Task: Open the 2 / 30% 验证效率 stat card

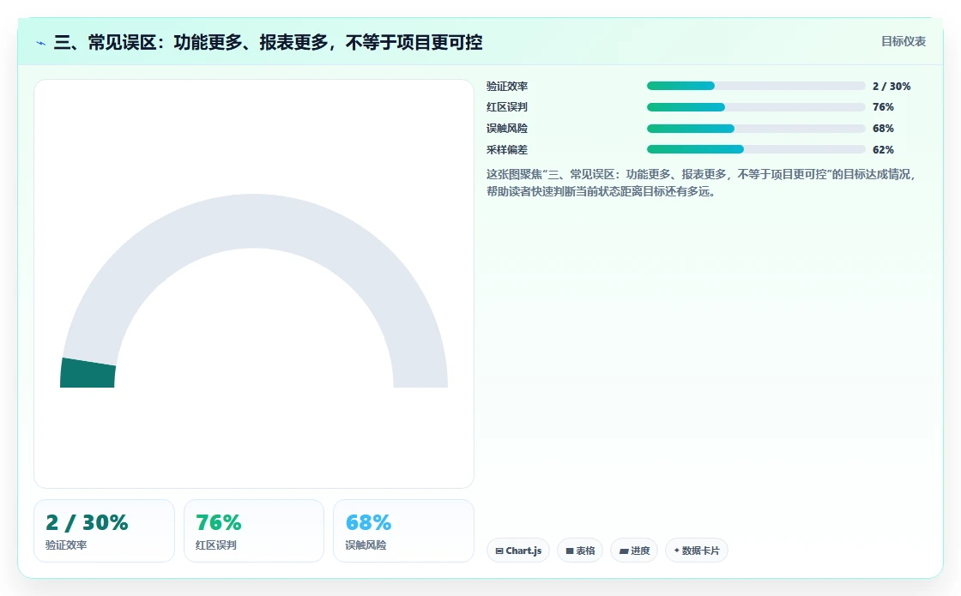Action: [x=104, y=531]
